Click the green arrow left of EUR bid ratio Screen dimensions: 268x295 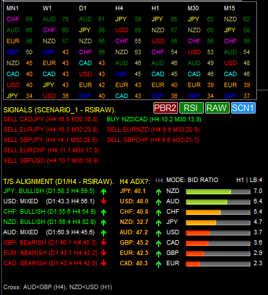(x=159, y=264)
